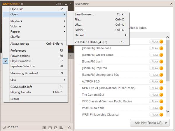Play The Current 89.3 station
Image resolution: width=175 pixels, height=131 pixels.
[x=156, y=95]
